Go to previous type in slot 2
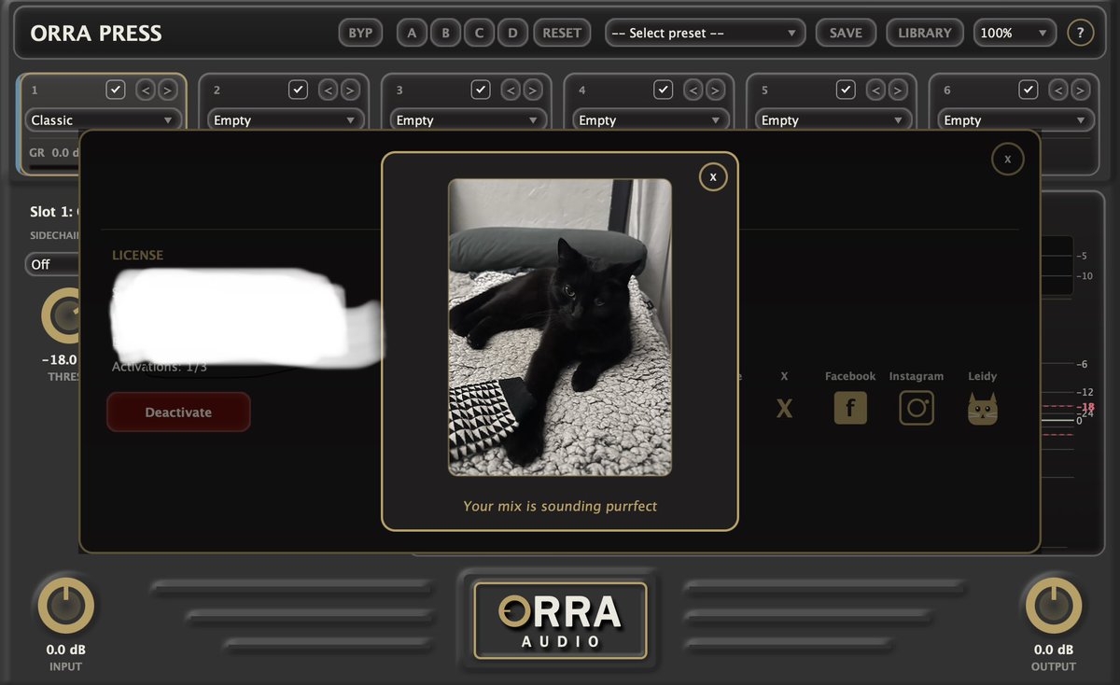 [x=328, y=90]
